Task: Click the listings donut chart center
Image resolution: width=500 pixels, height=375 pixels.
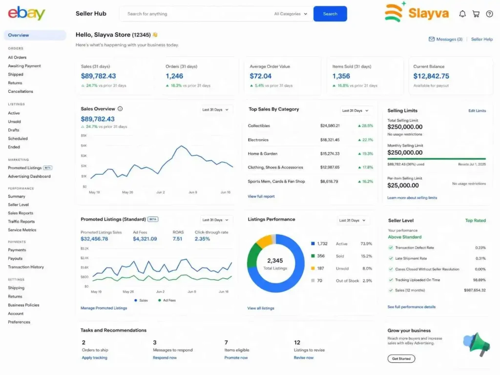Action: click(275, 263)
